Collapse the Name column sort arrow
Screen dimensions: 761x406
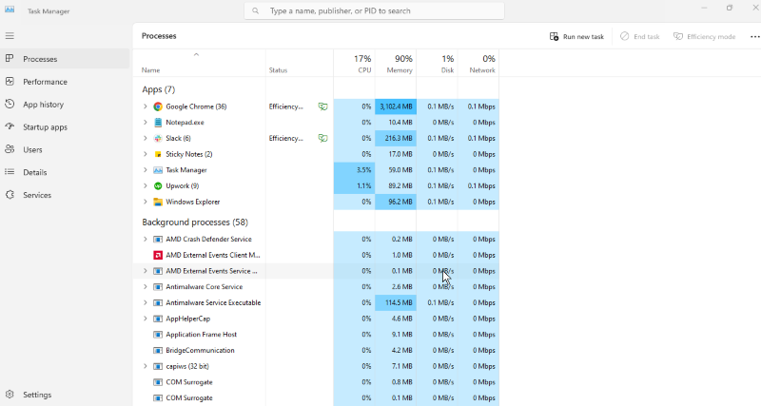coord(196,55)
